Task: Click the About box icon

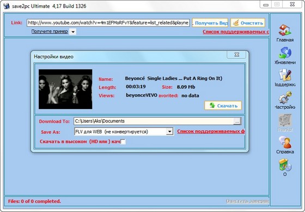Action: pos(285,165)
